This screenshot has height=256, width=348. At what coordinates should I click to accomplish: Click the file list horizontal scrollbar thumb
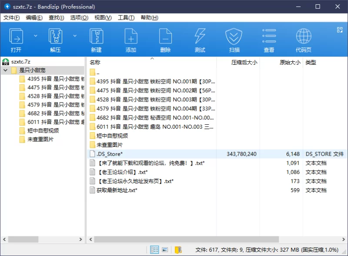point(187,239)
